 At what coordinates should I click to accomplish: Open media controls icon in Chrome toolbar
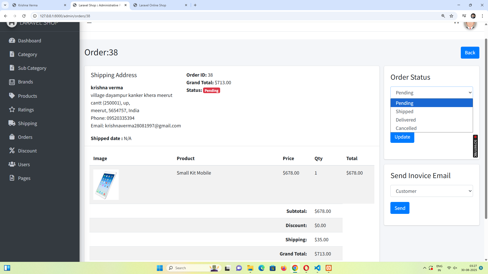click(464, 16)
